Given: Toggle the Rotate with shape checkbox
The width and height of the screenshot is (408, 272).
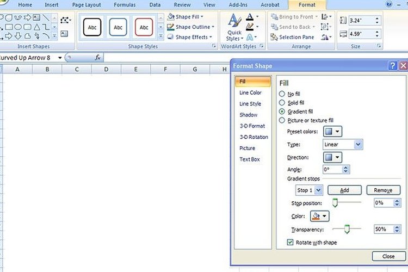Looking at the screenshot, I should tap(290, 242).
